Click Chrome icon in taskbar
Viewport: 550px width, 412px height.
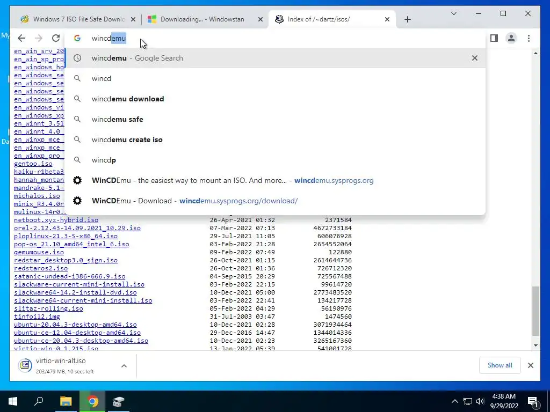point(92,401)
